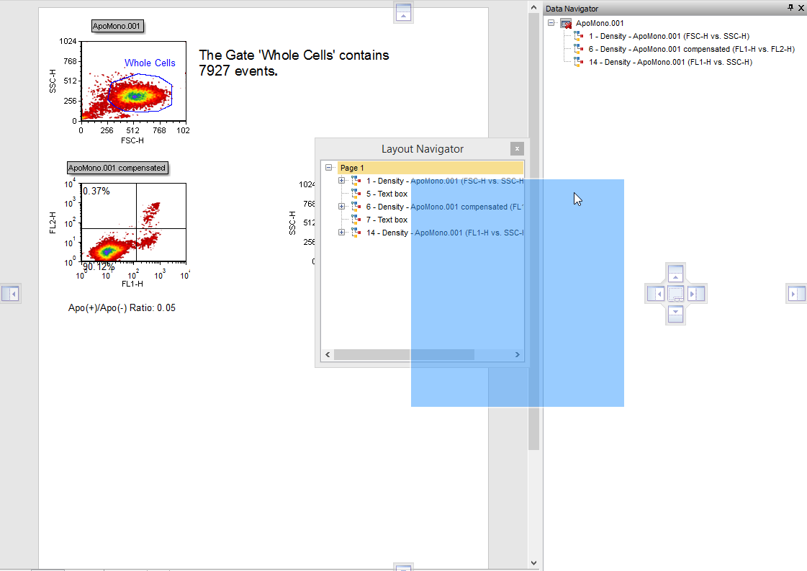Screen dimensions: 807x571
Task: Click the Layout Navigator horizontal scroll right arrow
Action: (x=517, y=355)
